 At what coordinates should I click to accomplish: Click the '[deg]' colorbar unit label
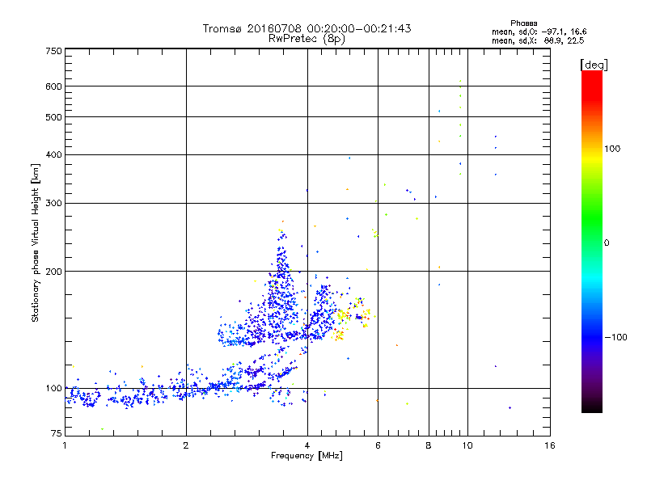point(594,65)
